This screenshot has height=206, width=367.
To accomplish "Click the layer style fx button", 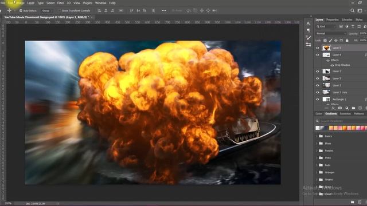I will [333, 108].
